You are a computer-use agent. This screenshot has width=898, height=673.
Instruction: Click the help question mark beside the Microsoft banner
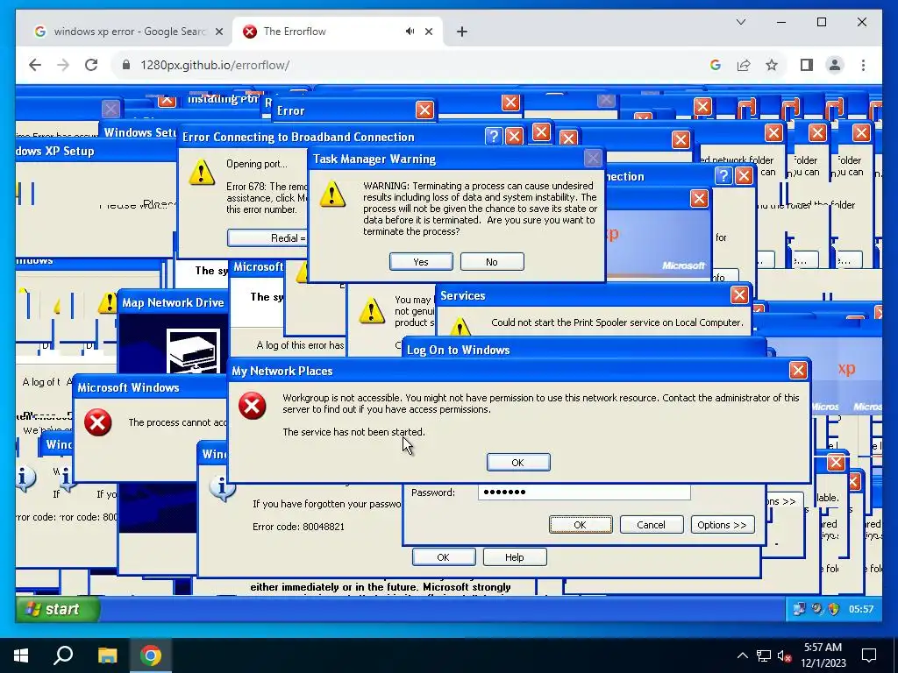(x=723, y=175)
